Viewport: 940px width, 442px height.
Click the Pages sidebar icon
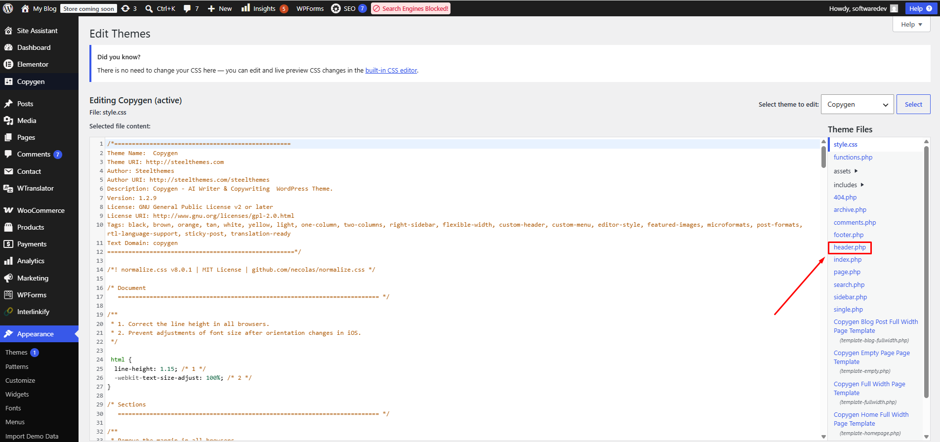click(8, 137)
